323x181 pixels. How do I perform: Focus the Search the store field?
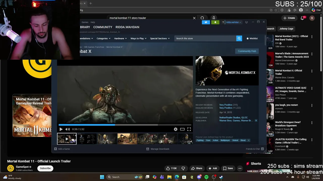tap(205, 38)
